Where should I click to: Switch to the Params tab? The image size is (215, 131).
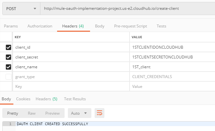coord(11,26)
